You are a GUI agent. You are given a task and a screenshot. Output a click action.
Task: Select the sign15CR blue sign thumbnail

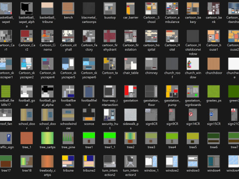tap(214, 115)
